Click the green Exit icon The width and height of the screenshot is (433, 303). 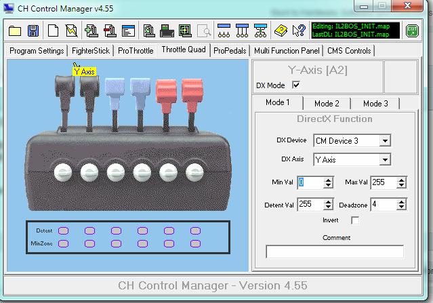[x=412, y=31]
